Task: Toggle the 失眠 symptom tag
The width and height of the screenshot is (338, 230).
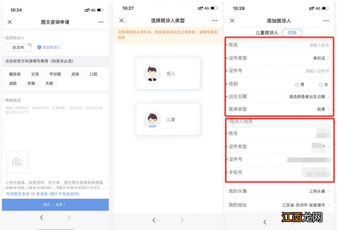Action: pos(49,83)
